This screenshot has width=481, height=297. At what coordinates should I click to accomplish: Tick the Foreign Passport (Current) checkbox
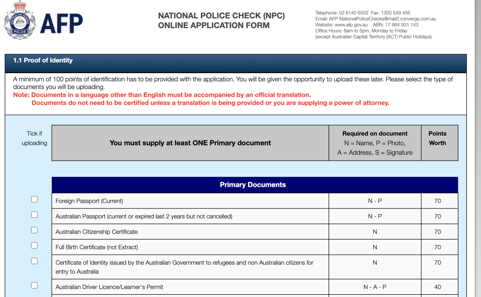tap(34, 199)
